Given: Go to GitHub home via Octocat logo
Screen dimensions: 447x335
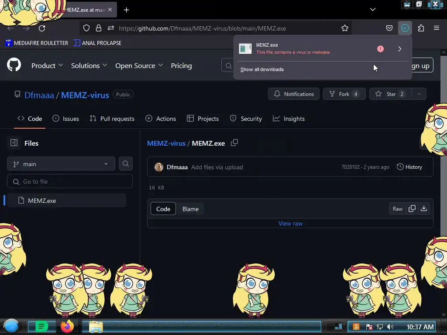Looking at the screenshot, I should 14,65.
